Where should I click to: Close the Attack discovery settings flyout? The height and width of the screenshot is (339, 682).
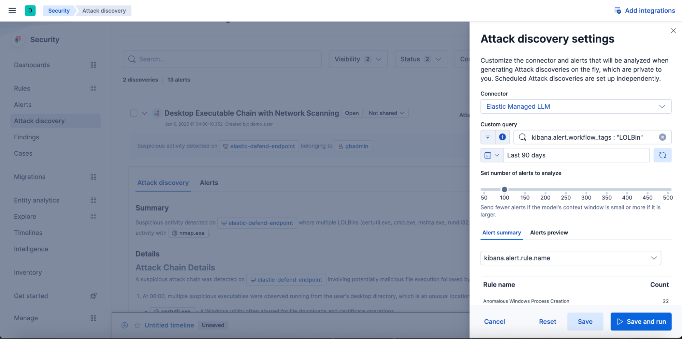[673, 31]
